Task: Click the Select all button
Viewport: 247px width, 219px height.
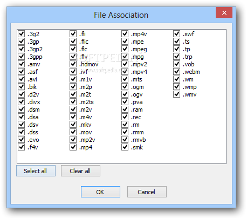Action: point(36,171)
